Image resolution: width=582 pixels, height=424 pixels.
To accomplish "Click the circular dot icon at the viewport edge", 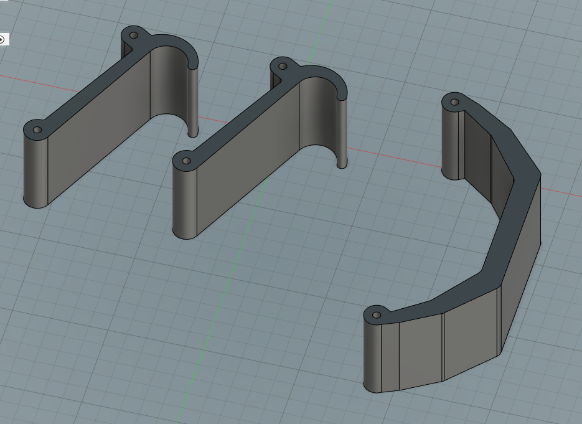I will (x=2, y=39).
